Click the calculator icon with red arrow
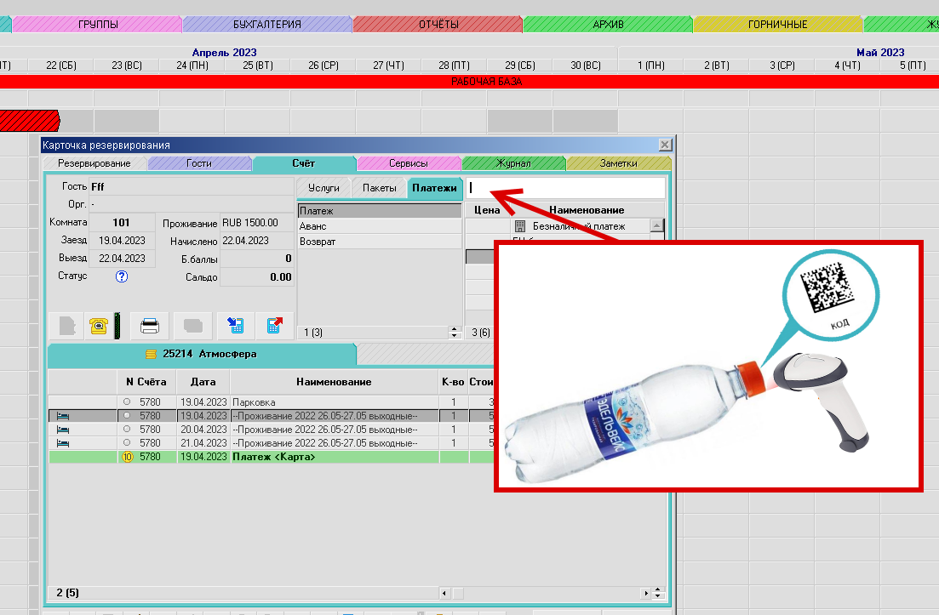Image resolution: width=939 pixels, height=615 pixels. pos(274,325)
